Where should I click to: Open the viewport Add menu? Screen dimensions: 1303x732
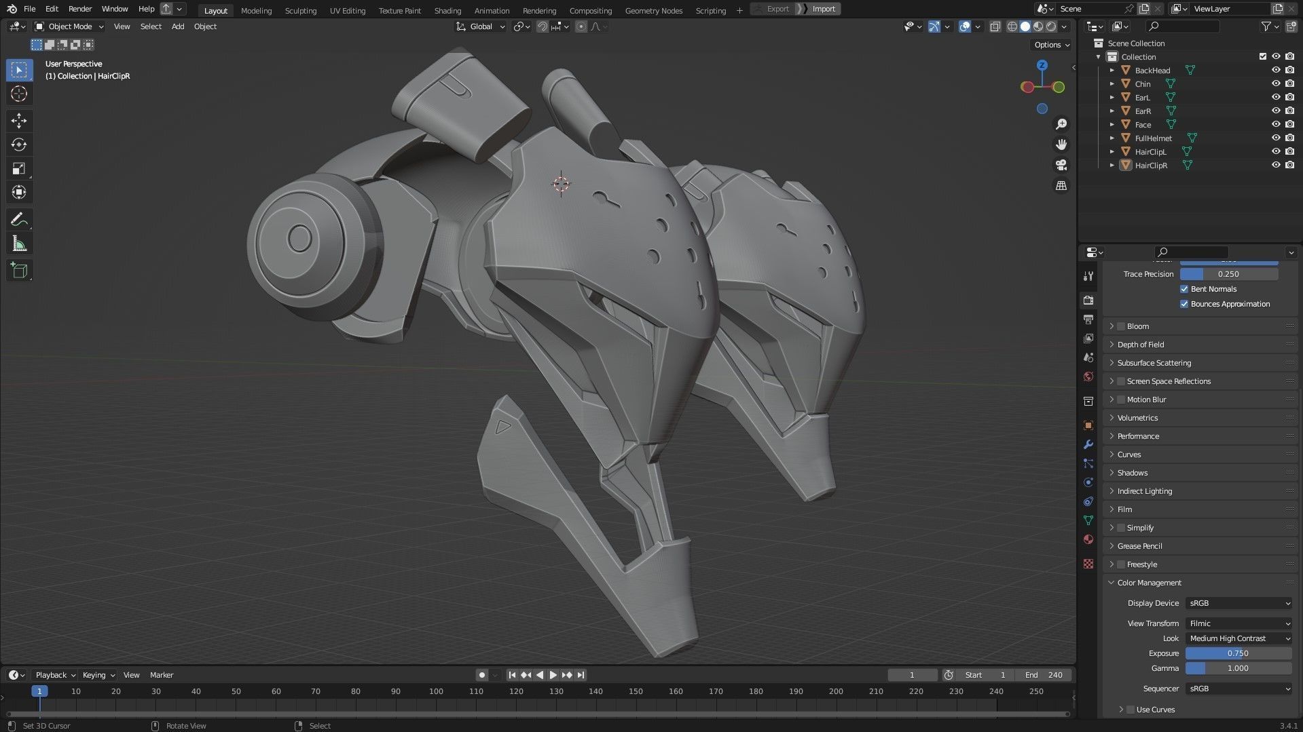(x=178, y=26)
